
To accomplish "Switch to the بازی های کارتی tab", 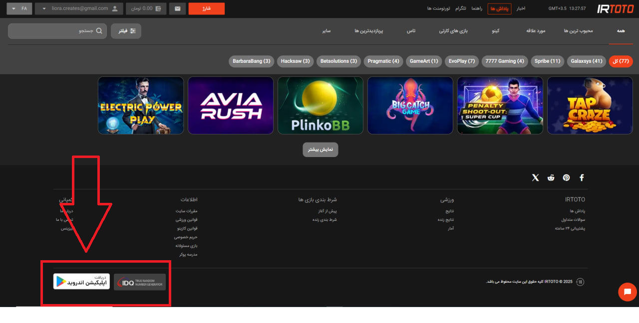I will click(452, 31).
